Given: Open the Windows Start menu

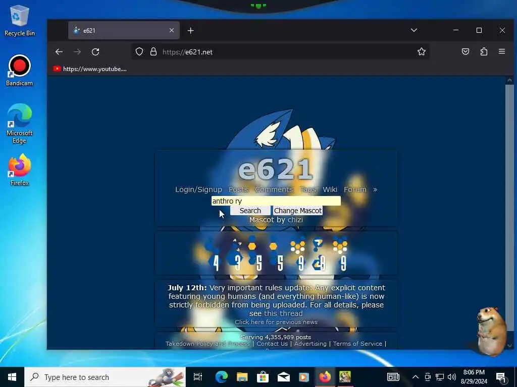Looking at the screenshot, I should point(12,377).
